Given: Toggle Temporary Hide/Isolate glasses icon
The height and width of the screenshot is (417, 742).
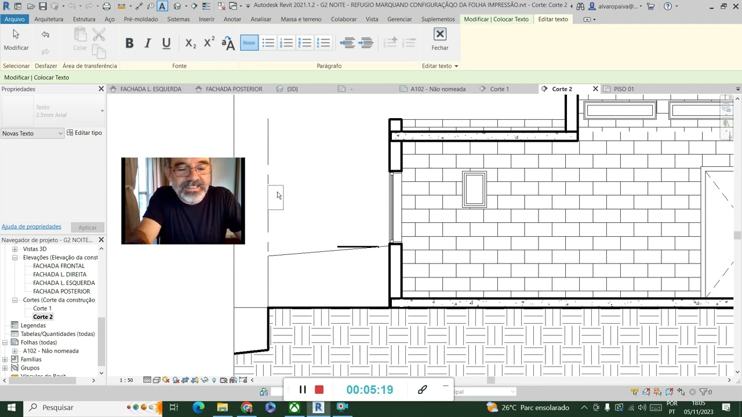Looking at the screenshot, I should click(204, 380).
